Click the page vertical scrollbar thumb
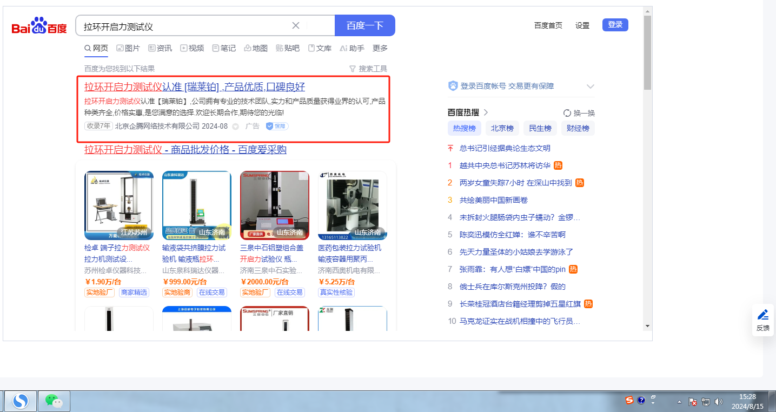 click(647, 52)
